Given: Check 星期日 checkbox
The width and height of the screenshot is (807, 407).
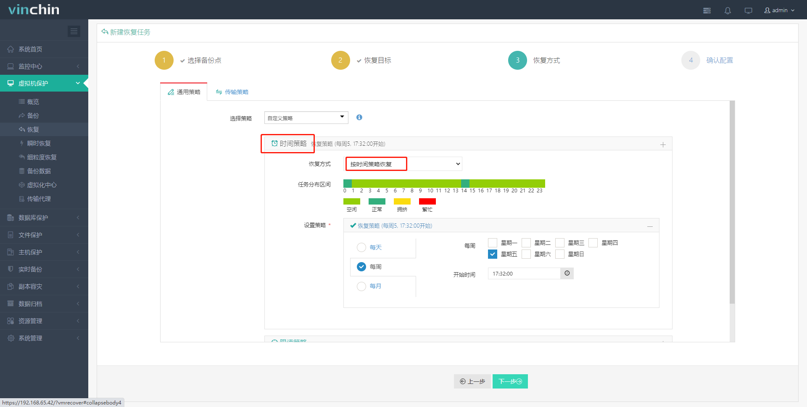Looking at the screenshot, I should (560, 254).
